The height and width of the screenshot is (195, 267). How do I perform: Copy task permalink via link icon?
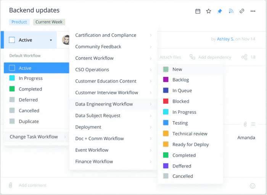tap(242, 11)
